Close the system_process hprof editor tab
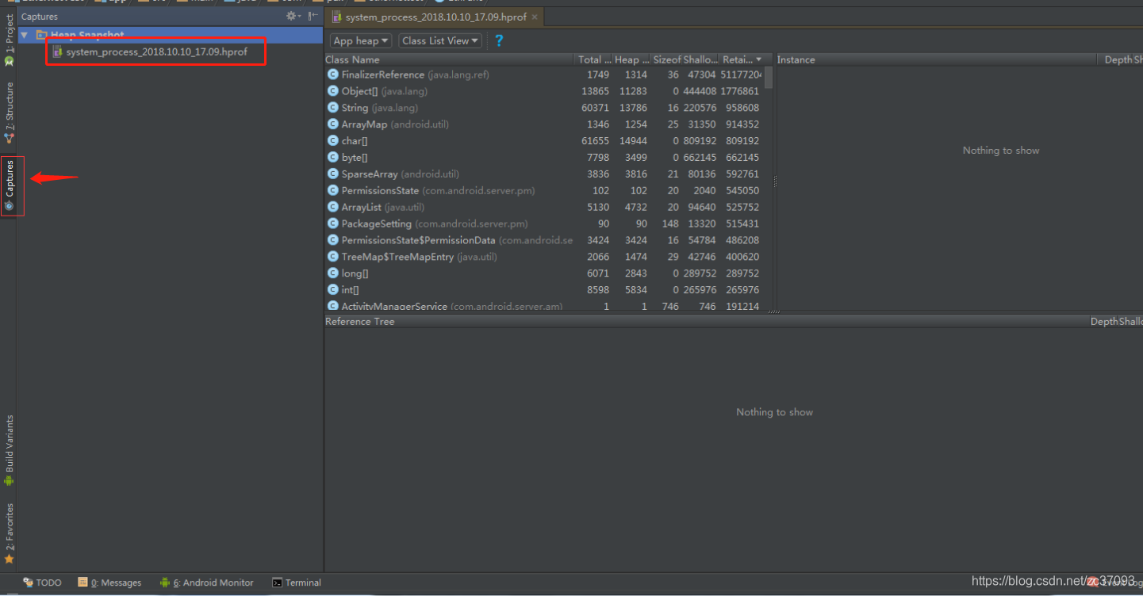The width and height of the screenshot is (1143, 596). (x=535, y=17)
